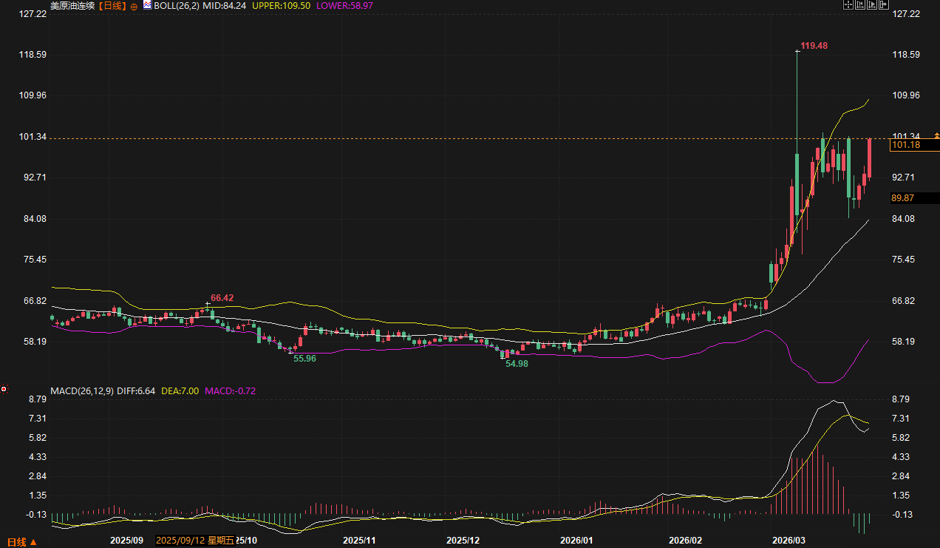
Task: Click the 【日线】 period label in title
Action: coord(113,5)
